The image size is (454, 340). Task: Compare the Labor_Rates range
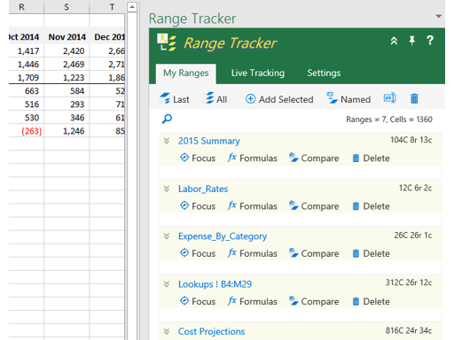[x=314, y=206]
